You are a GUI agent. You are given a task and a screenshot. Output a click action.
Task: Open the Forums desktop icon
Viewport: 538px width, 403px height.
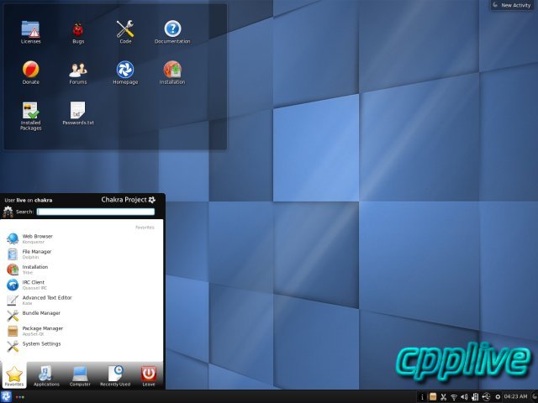[78, 72]
